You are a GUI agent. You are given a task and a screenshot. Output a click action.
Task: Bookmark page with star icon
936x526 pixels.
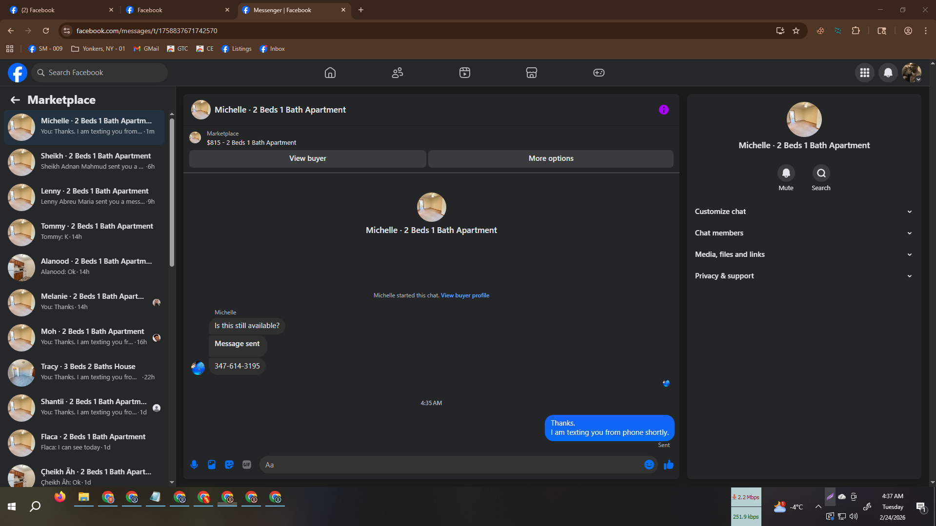pyautogui.click(x=796, y=31)
